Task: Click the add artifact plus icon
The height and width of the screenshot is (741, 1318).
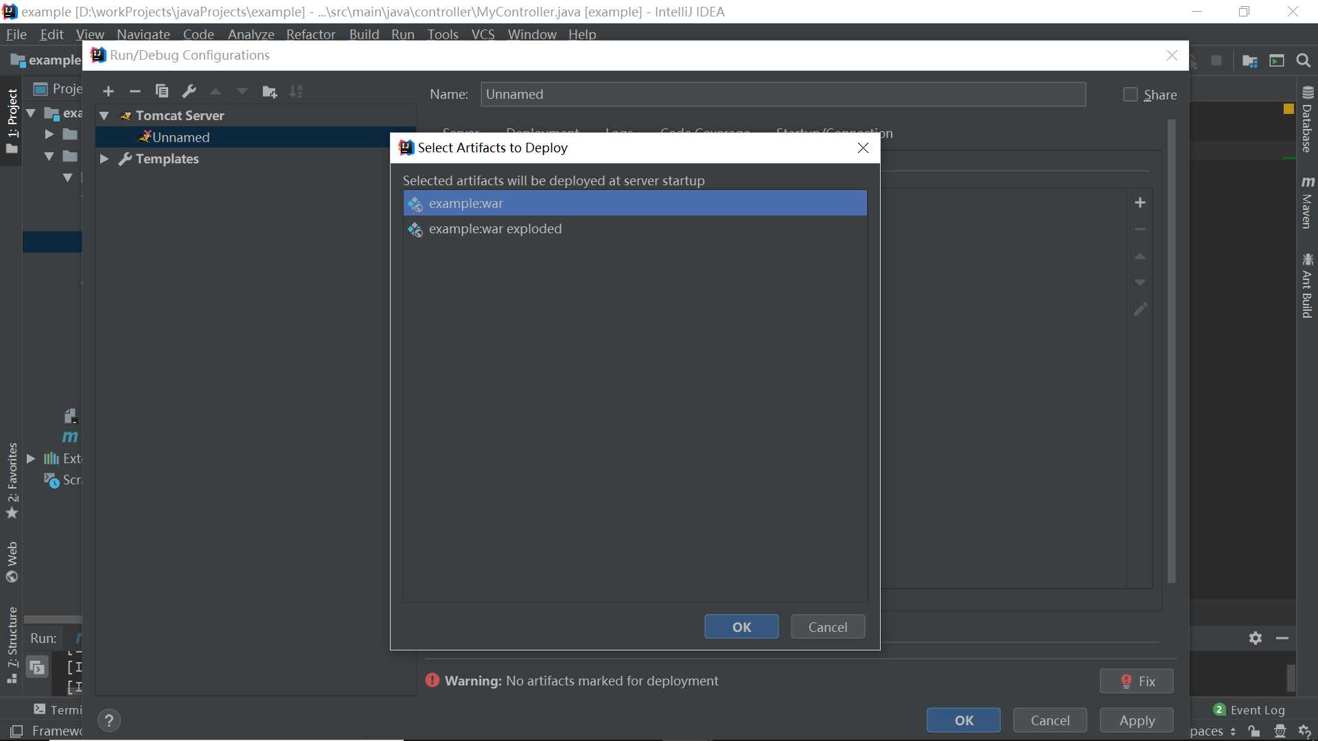Action: click(1140, 202)
